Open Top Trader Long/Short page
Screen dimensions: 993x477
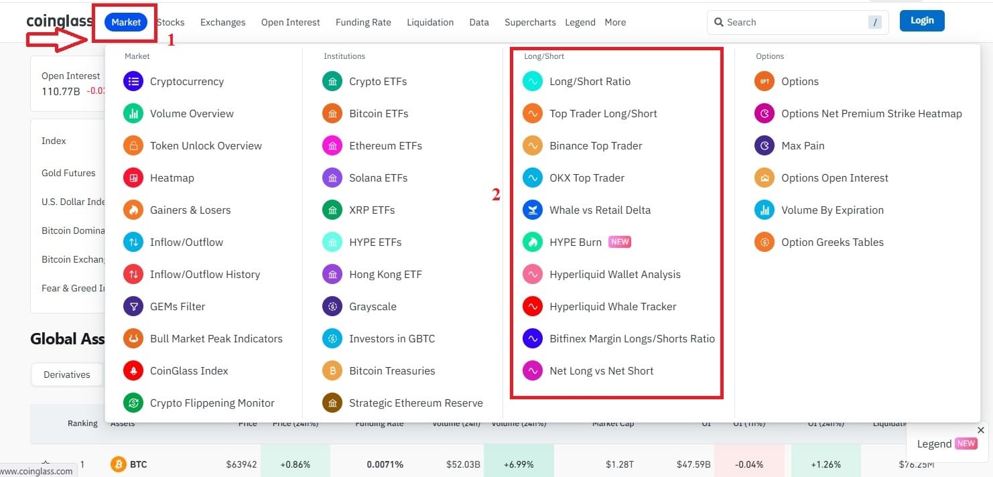click(x=603, y=113)
